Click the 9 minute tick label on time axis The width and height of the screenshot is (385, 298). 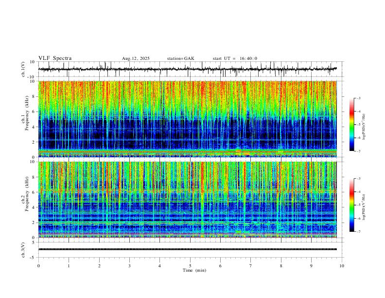pos(311,266)
